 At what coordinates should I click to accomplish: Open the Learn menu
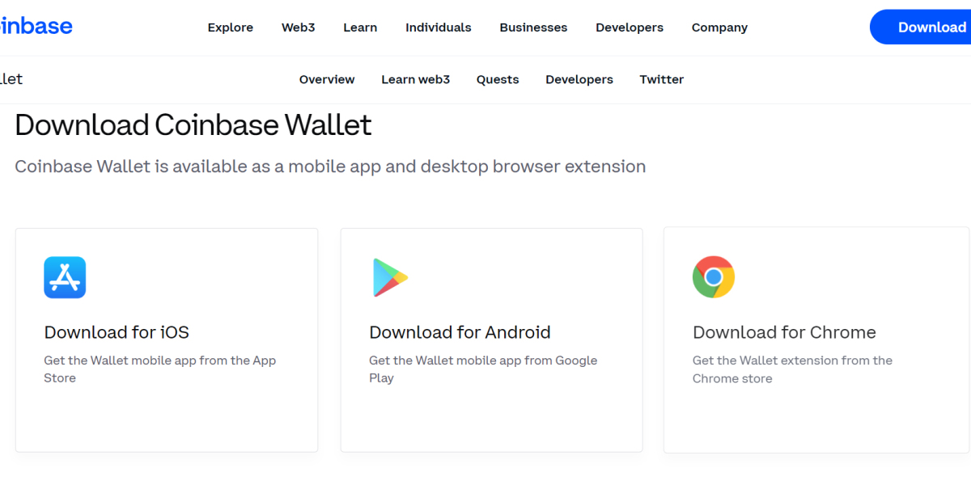coord(360,27)
